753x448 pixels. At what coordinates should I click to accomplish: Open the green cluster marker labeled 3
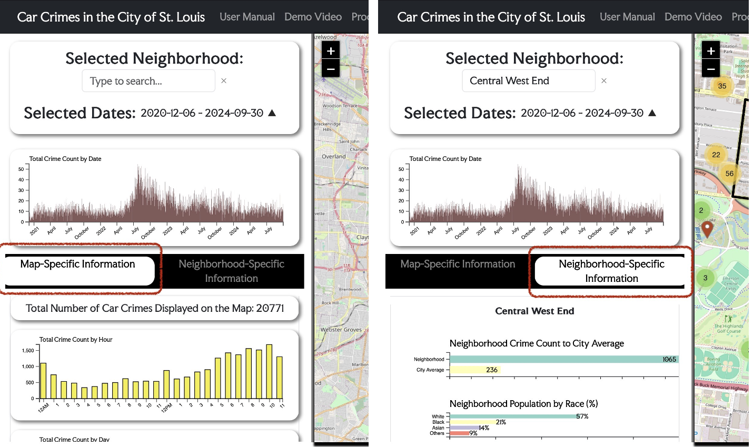[705, 278]
